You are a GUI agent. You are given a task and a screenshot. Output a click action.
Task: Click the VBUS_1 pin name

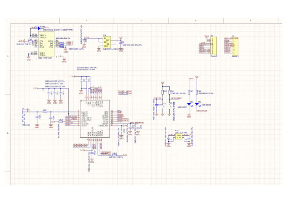point(43,35)
